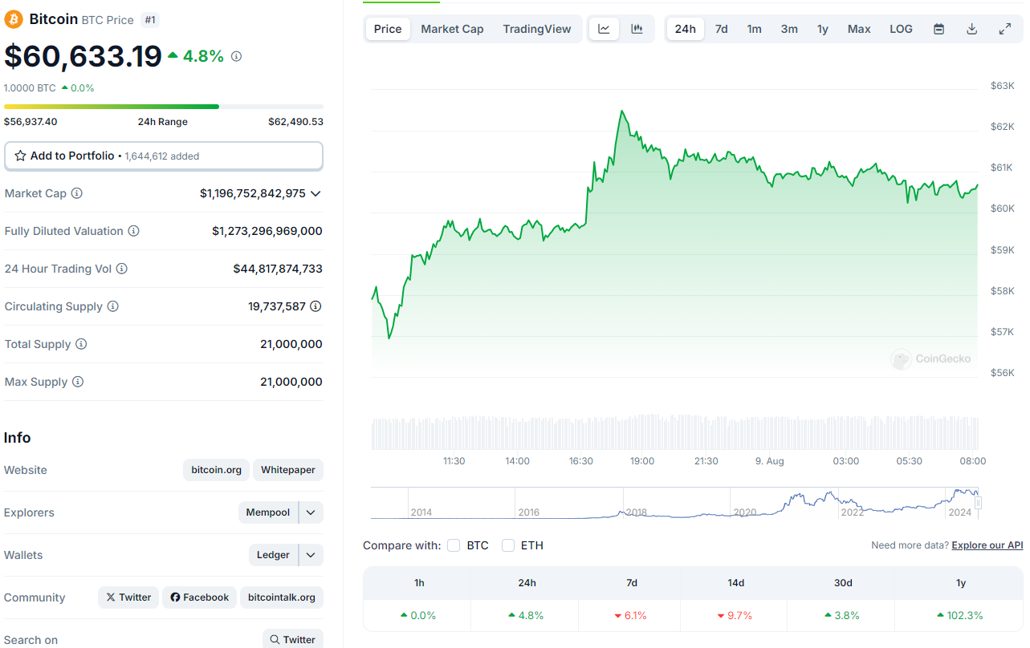Switch to candlestick chart view icon
1030x648 pixels.
[637, 29]
